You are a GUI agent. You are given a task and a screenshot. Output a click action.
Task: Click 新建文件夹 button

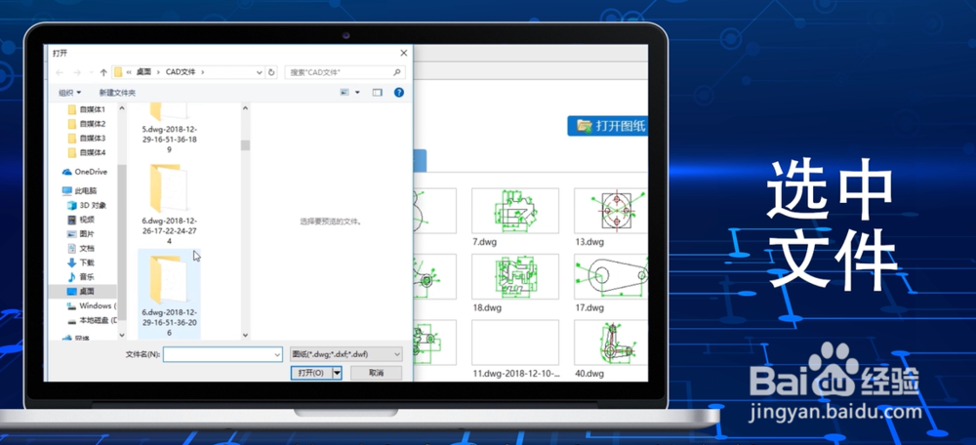coord(117,93)
